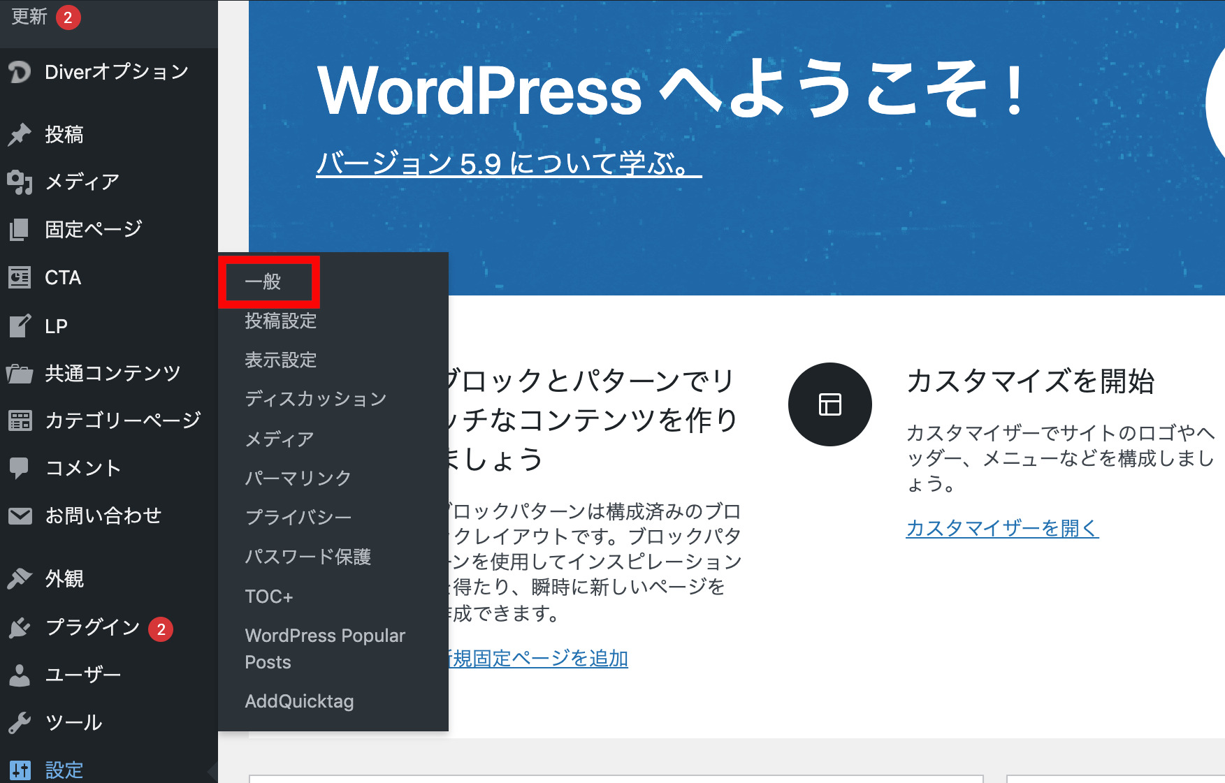Select the コメント speech bubble icon
Screen dimensions: 1225x783
20,468
